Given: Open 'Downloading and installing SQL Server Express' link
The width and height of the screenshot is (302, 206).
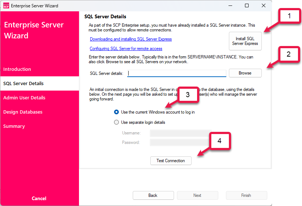Looking at the screenshot, I should [131, 39].
